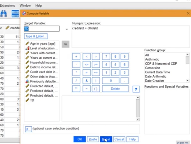Click the number 2 key
Screen dimensions: 191x144
[x=115, y=72]
